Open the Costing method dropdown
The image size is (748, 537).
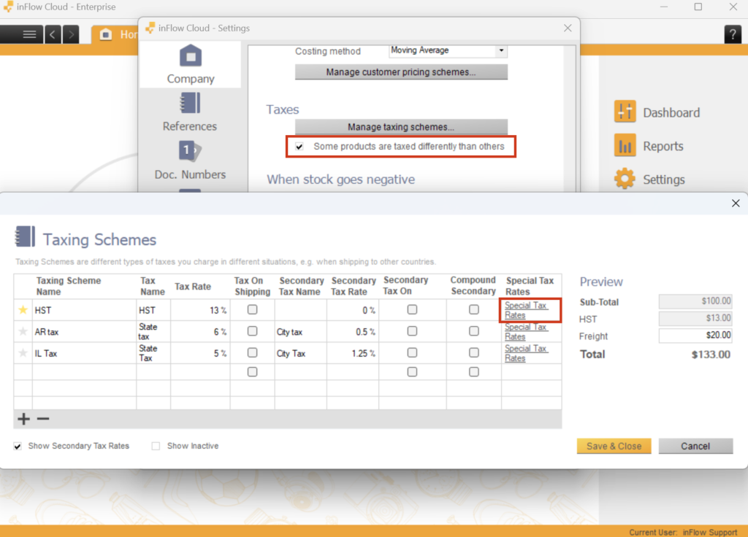tap(500, 50)
